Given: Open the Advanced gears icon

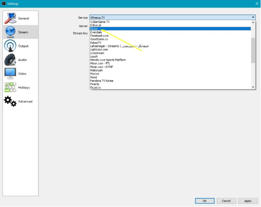Looking at the screenshot, I should coord(10,101).
